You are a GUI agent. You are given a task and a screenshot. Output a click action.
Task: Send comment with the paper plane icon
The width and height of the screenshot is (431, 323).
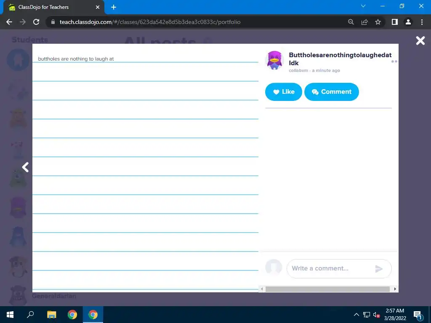pyautogui.click(x=379, y=269)
